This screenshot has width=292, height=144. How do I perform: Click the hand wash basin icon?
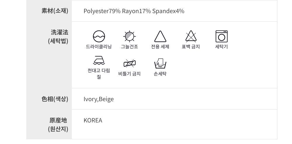point(160,63)
